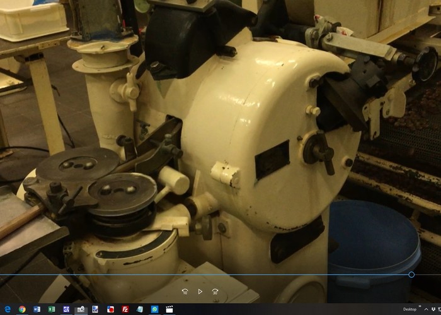Open WhatsApp from the taskbar
Screen dimensions: 441x315
coord(154,309)
